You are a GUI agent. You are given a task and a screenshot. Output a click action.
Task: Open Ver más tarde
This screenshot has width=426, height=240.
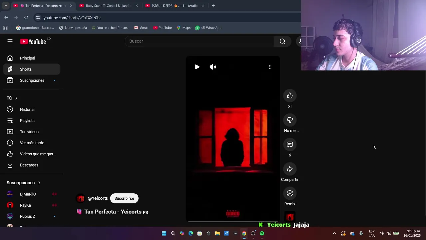point(32,143)
